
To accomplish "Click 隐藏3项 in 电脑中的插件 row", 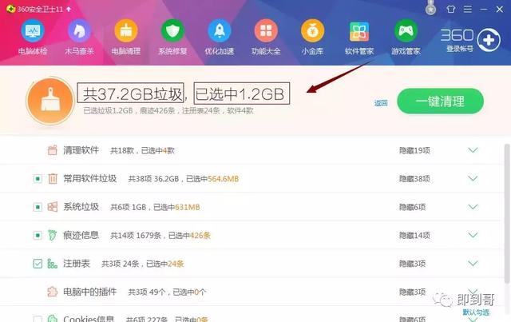I will tap(412, 292).
